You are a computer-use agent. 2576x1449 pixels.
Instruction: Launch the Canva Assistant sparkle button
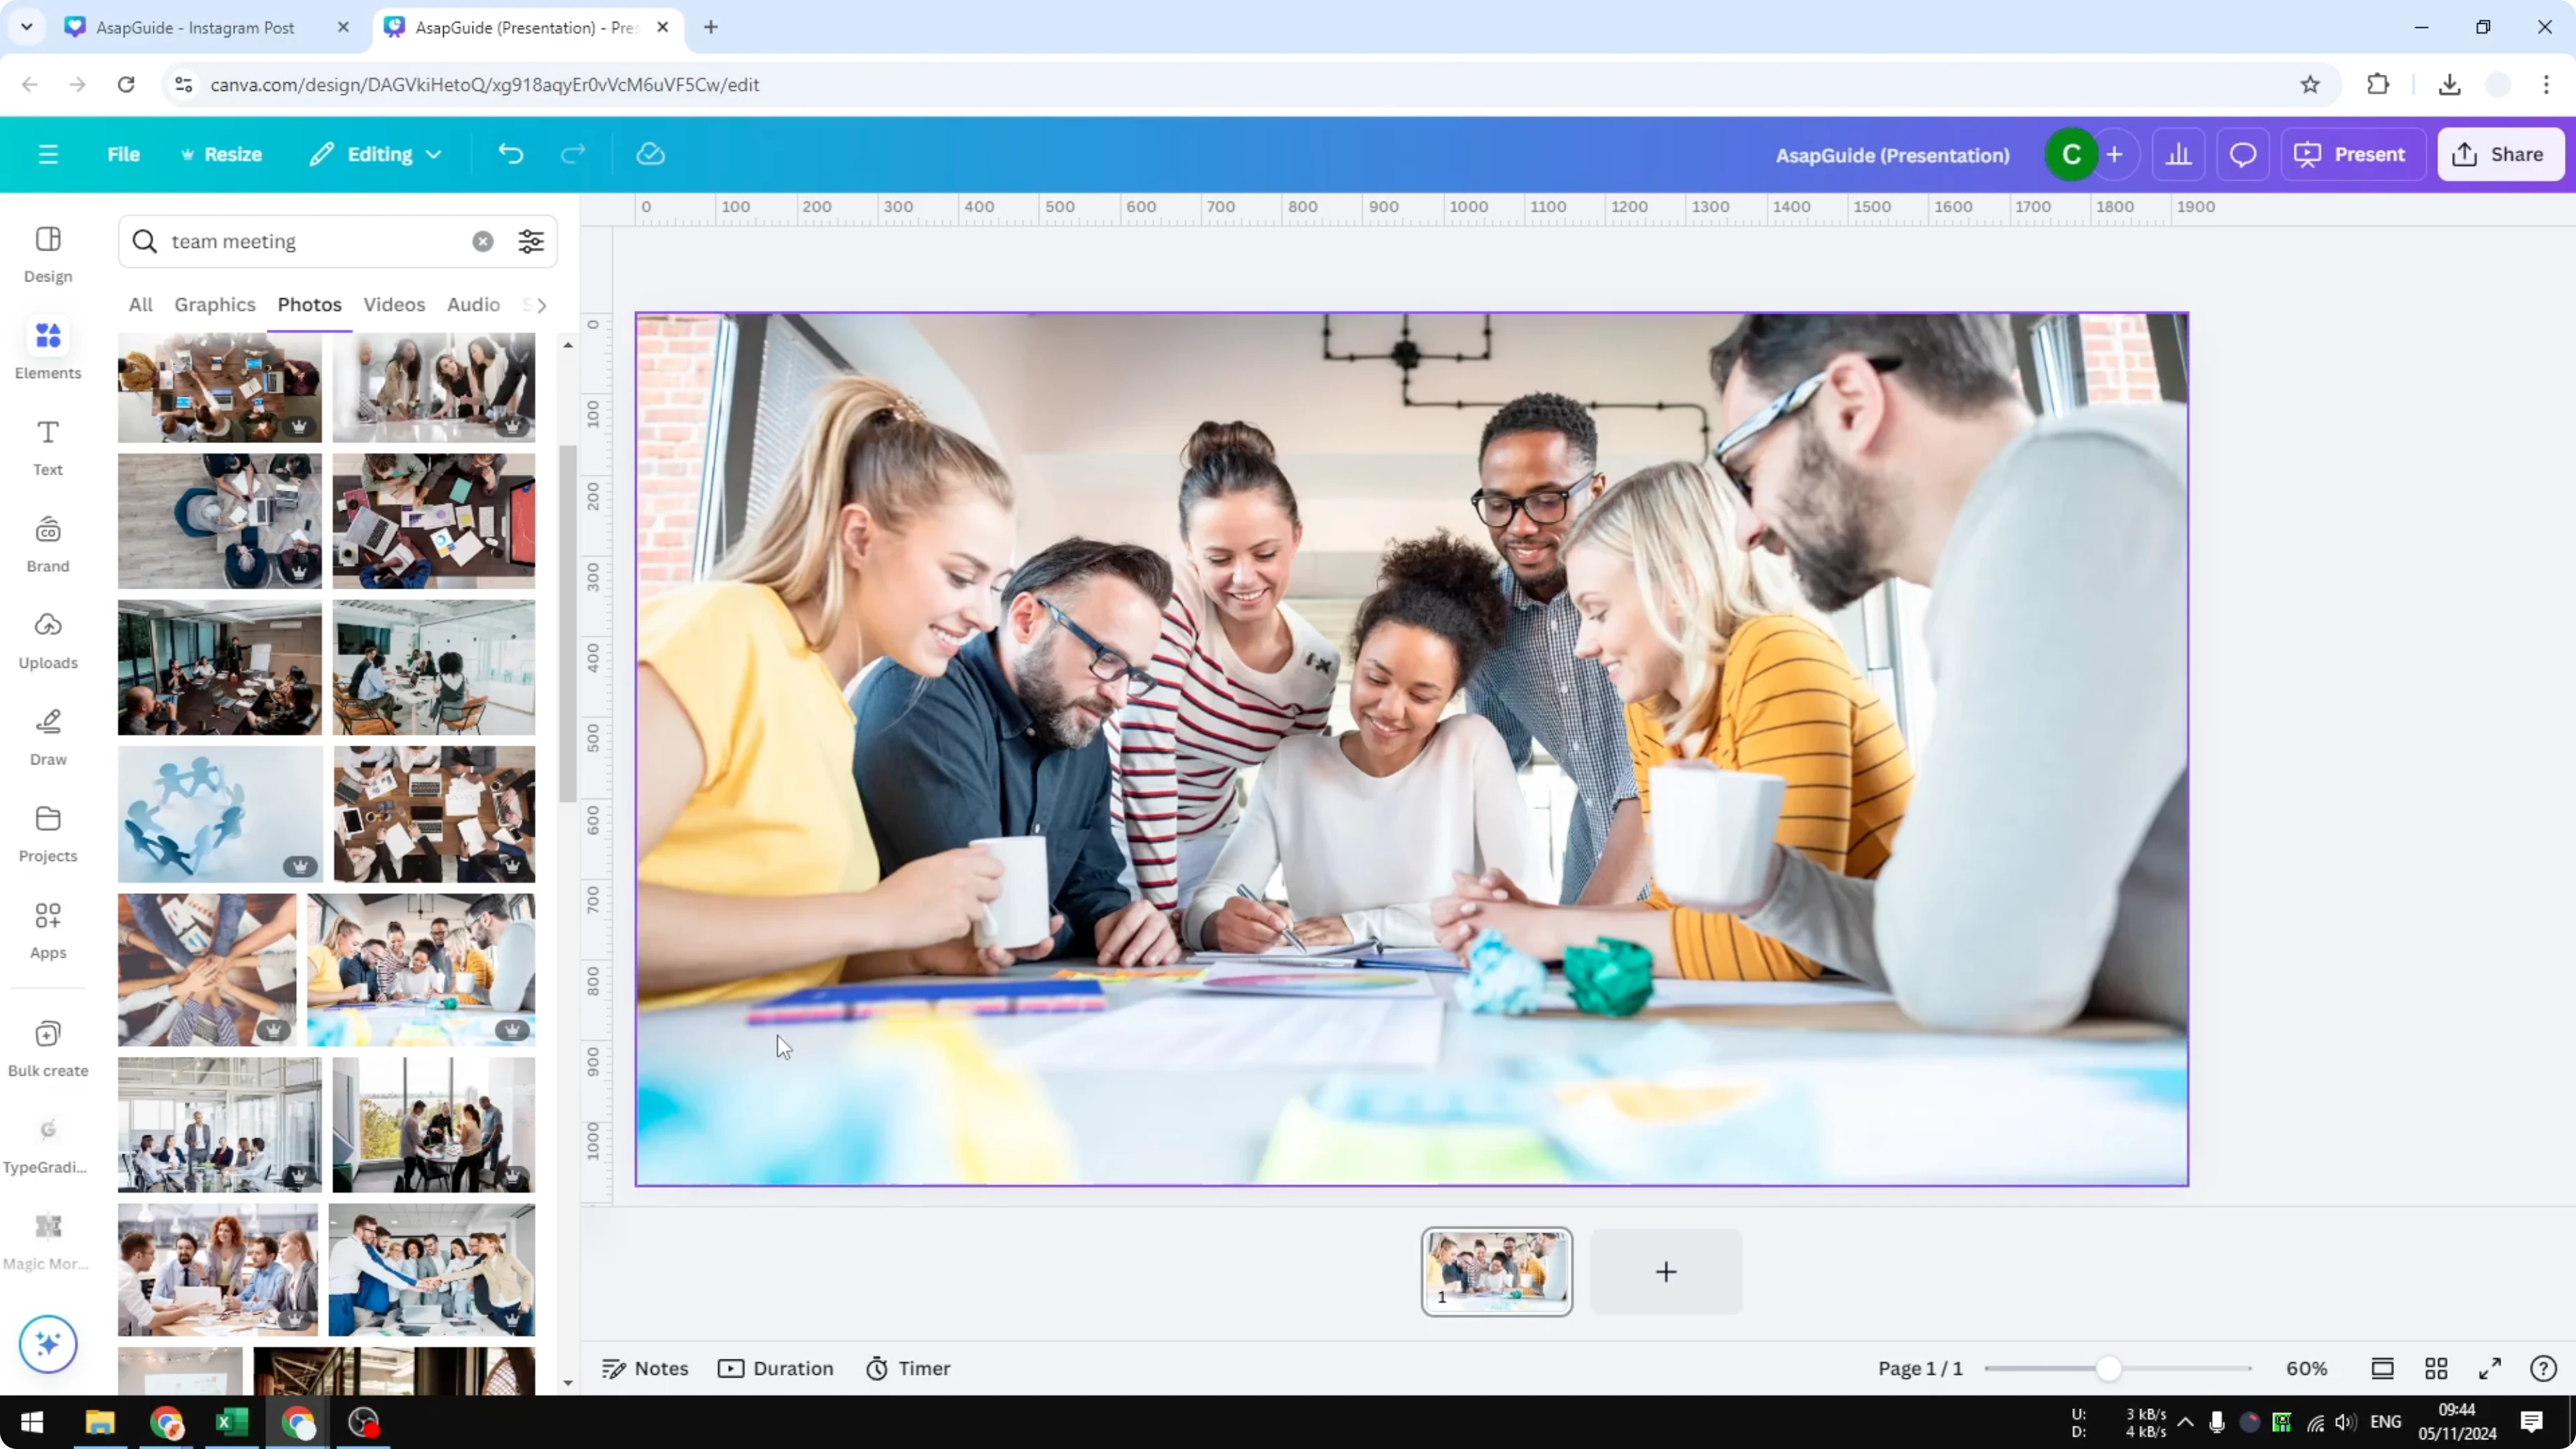[48, 1343]
